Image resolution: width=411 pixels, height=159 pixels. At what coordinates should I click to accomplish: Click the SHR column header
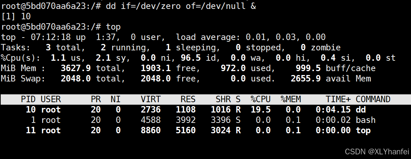(223, 99)
